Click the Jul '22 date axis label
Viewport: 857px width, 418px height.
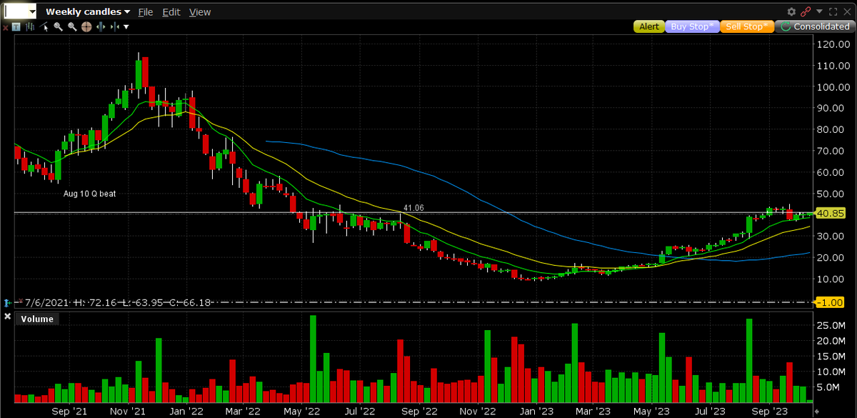point(359,412)
